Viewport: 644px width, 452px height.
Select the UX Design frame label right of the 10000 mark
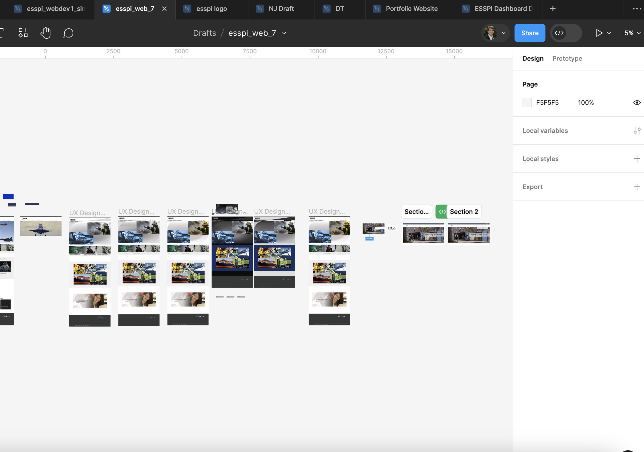pyautogui.click(x=327, y=211)
